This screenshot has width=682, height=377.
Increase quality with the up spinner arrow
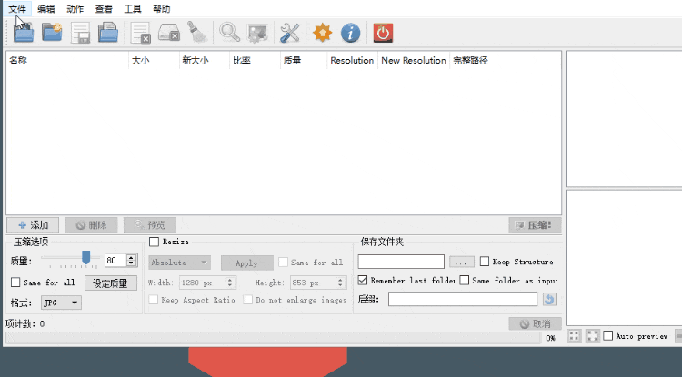(131, 257)
